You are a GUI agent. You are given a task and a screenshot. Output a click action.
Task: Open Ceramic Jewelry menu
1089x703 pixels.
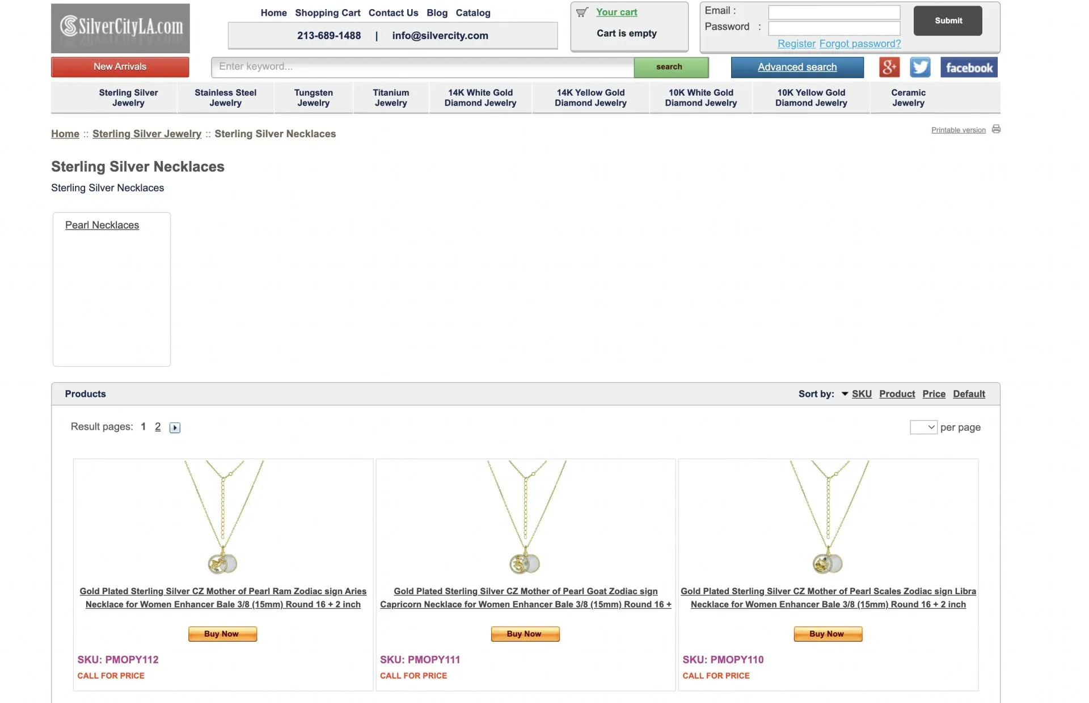click(x=908, y=98)
